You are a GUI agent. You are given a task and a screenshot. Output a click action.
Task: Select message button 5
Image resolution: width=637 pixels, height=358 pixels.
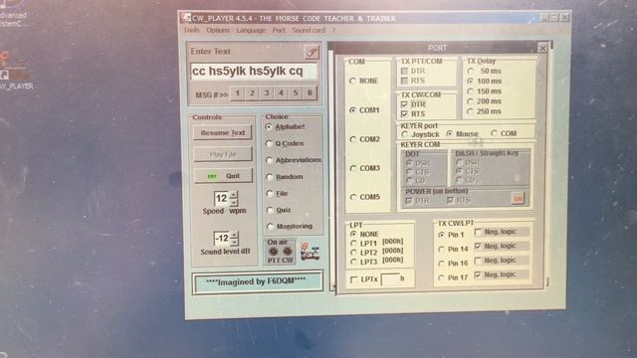[x=296, y=93]
